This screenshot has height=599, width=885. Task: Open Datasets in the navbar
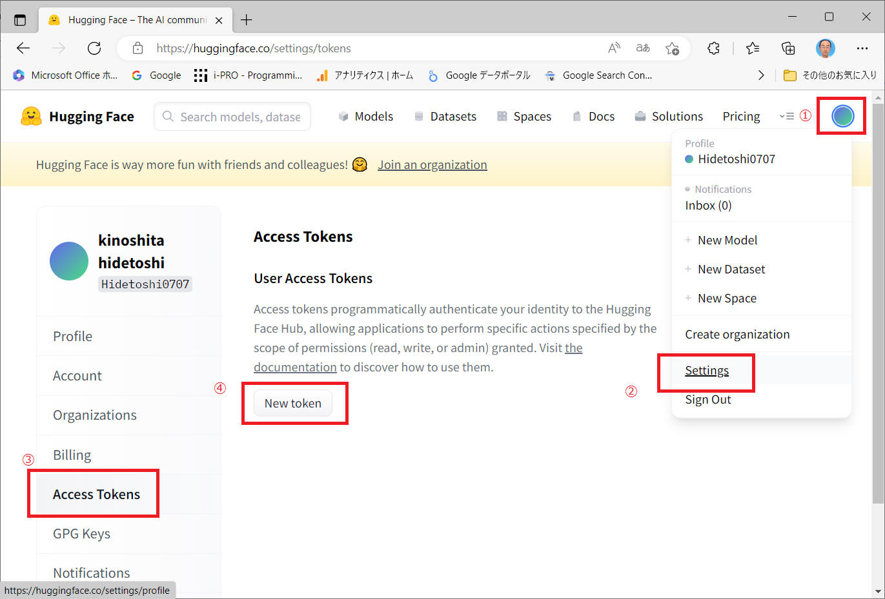pos(445,117)
